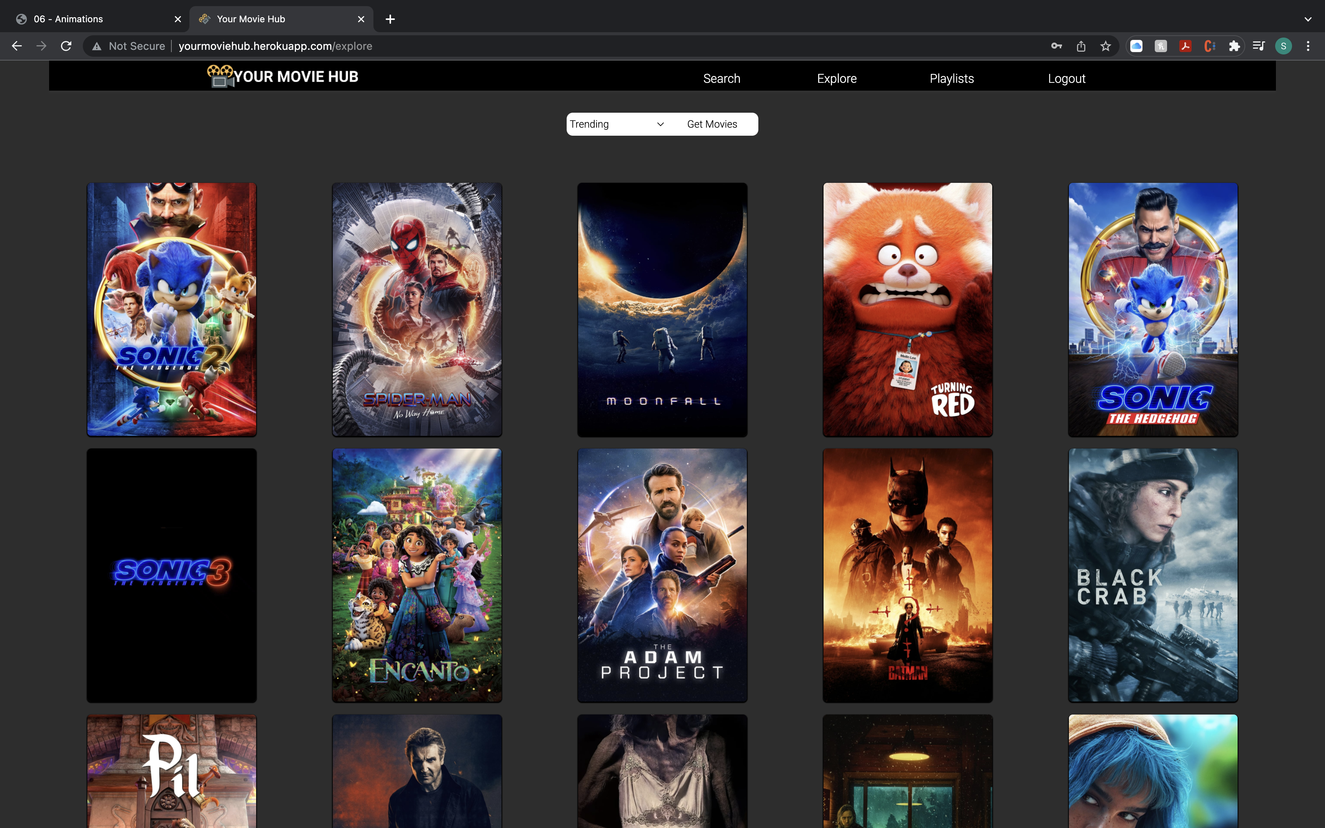
Task: Open the Sonic 2 movie poster
Action: [x=172, y=309]
